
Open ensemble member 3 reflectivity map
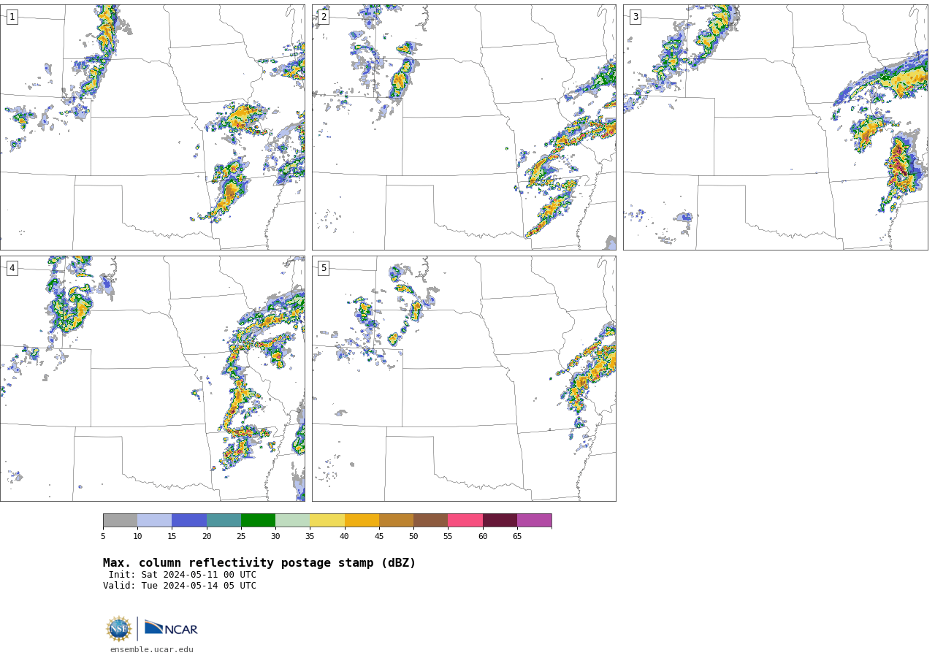coord(775,127)
